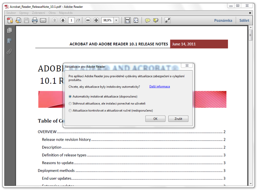Click the Adobe Reader title bar icon
Screen dimensions: 258x191
point(7,7)
